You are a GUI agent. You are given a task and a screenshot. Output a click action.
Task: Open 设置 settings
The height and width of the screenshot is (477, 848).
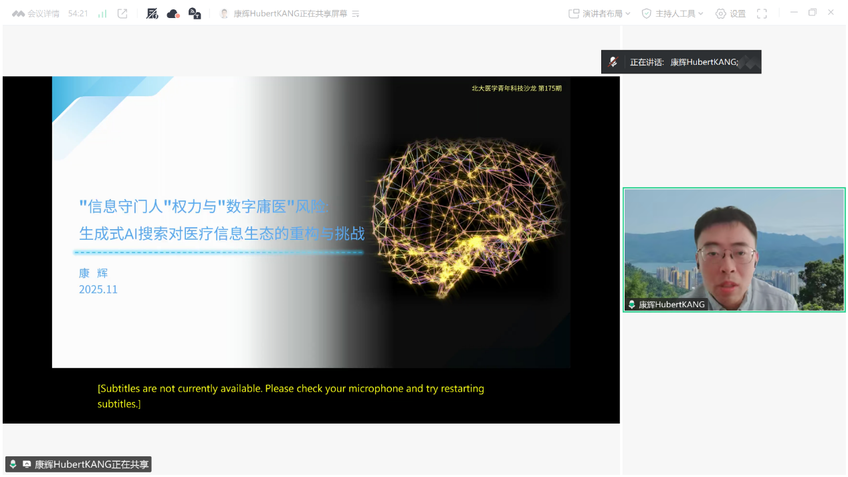coord(730,13)
